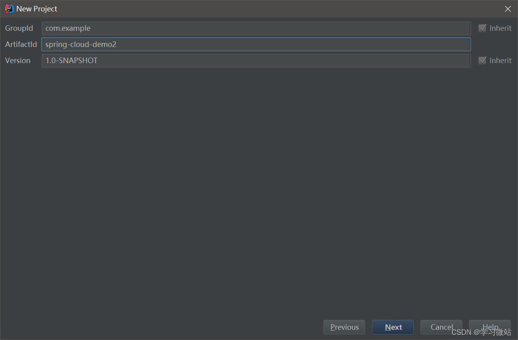
Task: Click the GroupId label
Action: coord(19,28)
